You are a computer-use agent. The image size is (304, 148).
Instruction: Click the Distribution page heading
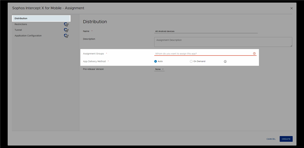click(95, 22)
